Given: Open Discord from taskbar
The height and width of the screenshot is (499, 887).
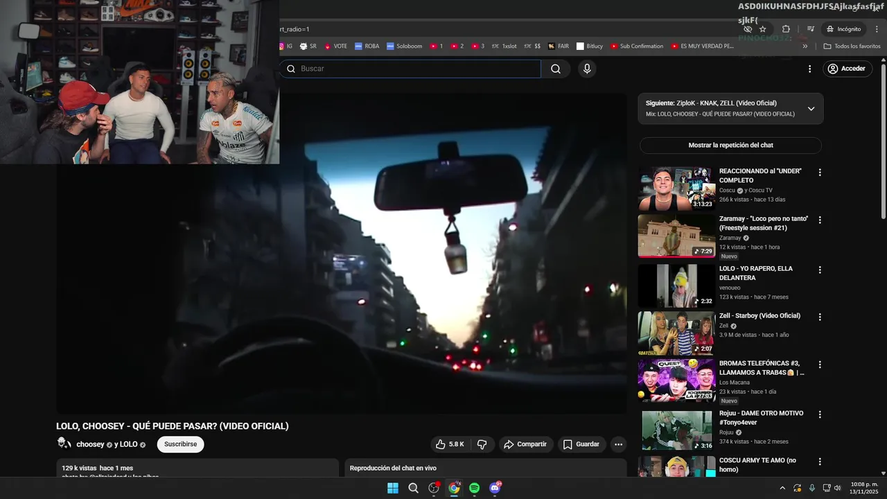Looking at the screenshot, I should (495, 488).
